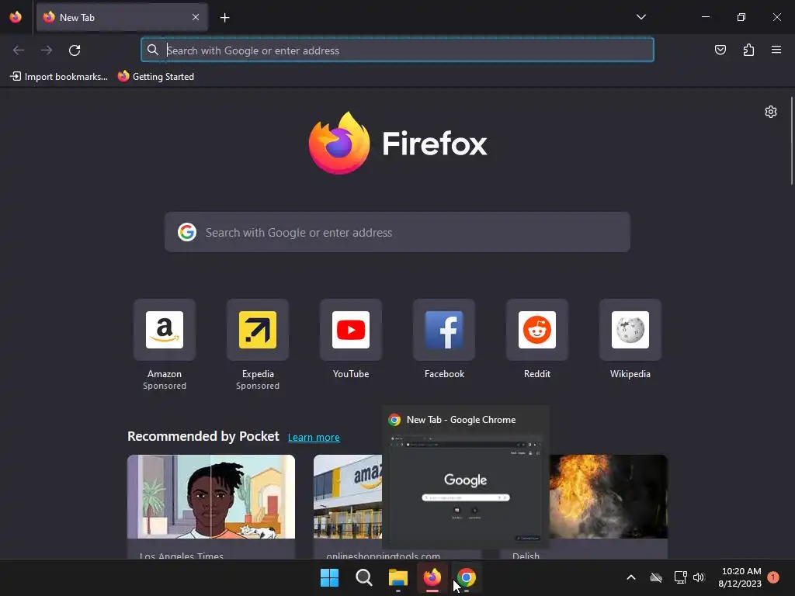Reload the current page

click(x=75, y=50)
